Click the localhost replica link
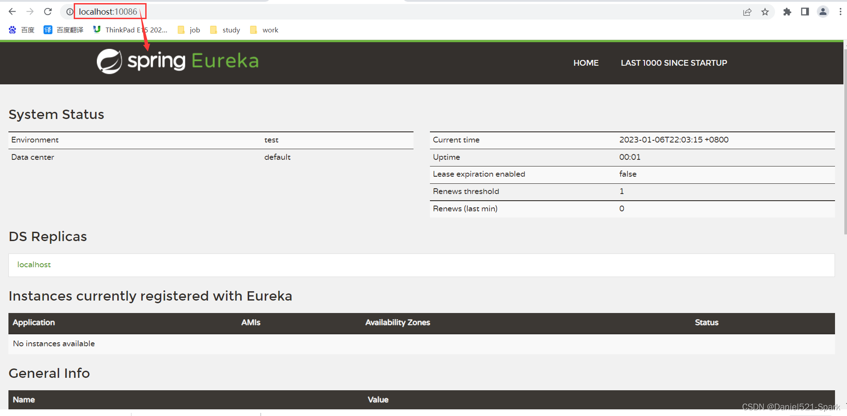This screenshot has width=847, height=416. click(34, 265)
